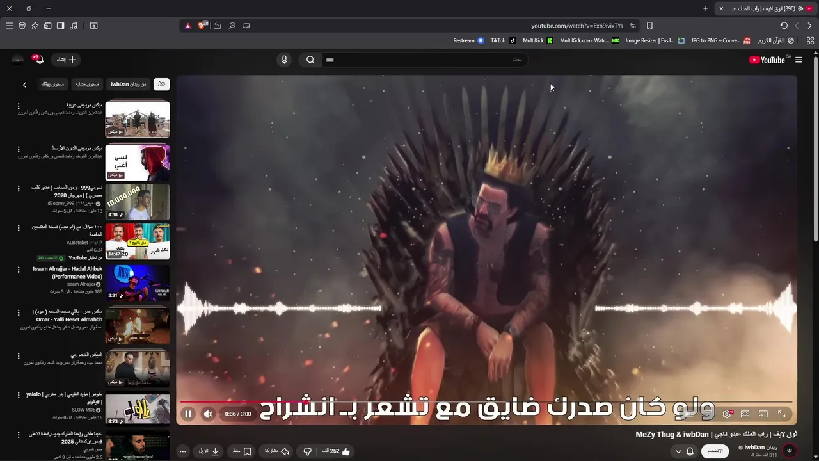
Task: Open options for the ١٠٠ سؤال video
Action: [19, 228]
